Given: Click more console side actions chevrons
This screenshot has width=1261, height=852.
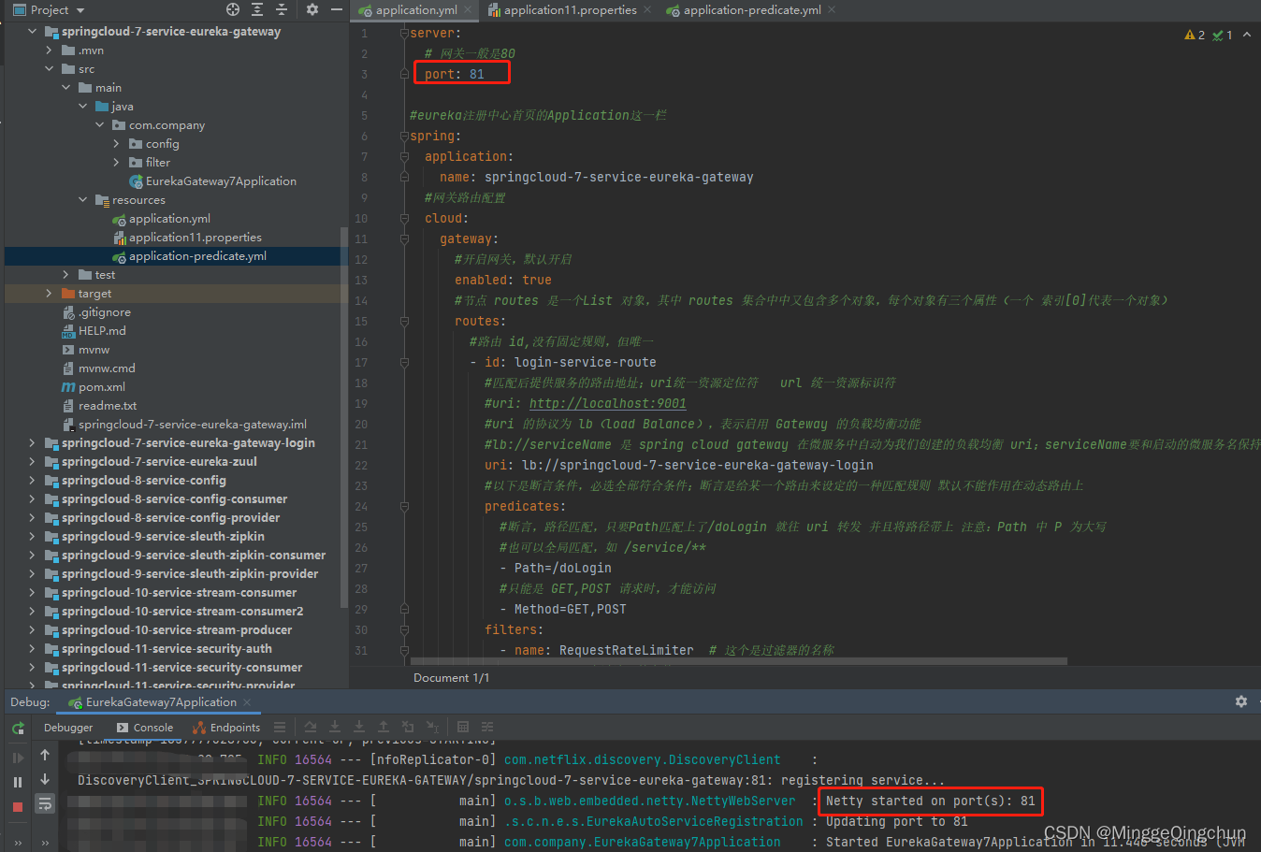Looking at the screenshot, I should (45, 842).
